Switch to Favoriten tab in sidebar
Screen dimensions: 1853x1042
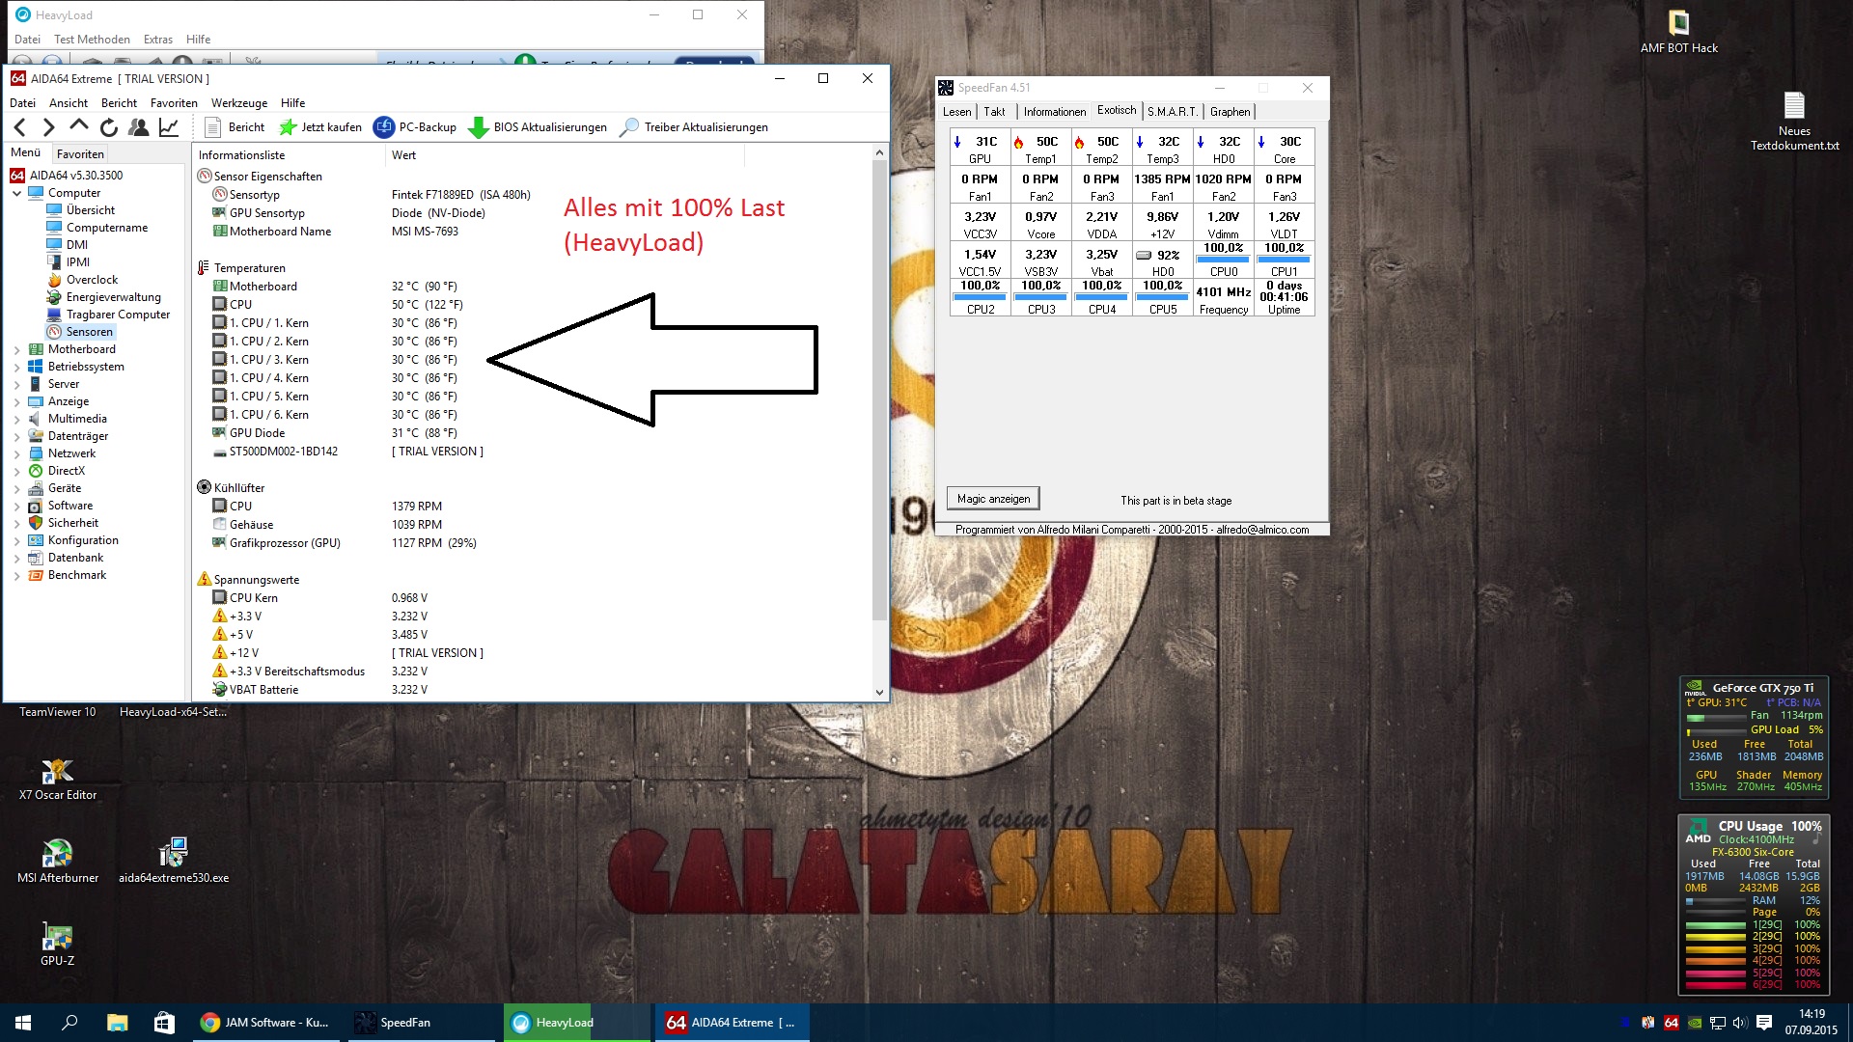(x=80, y=154)
